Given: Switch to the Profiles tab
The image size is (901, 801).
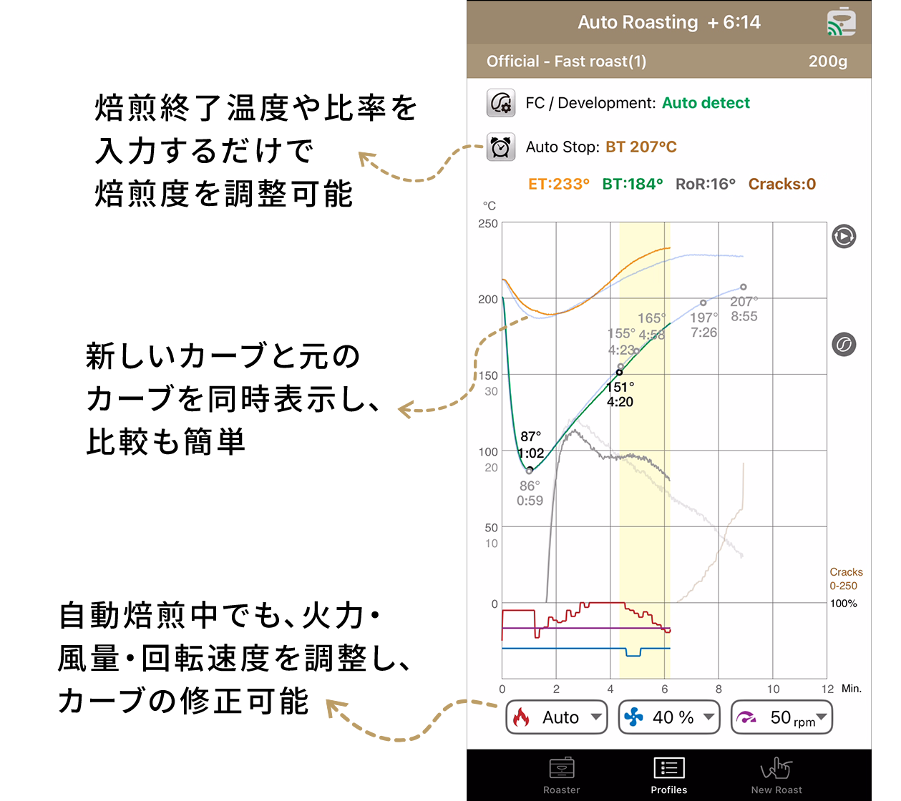Looking at the screenshot, I should (668, 775).
